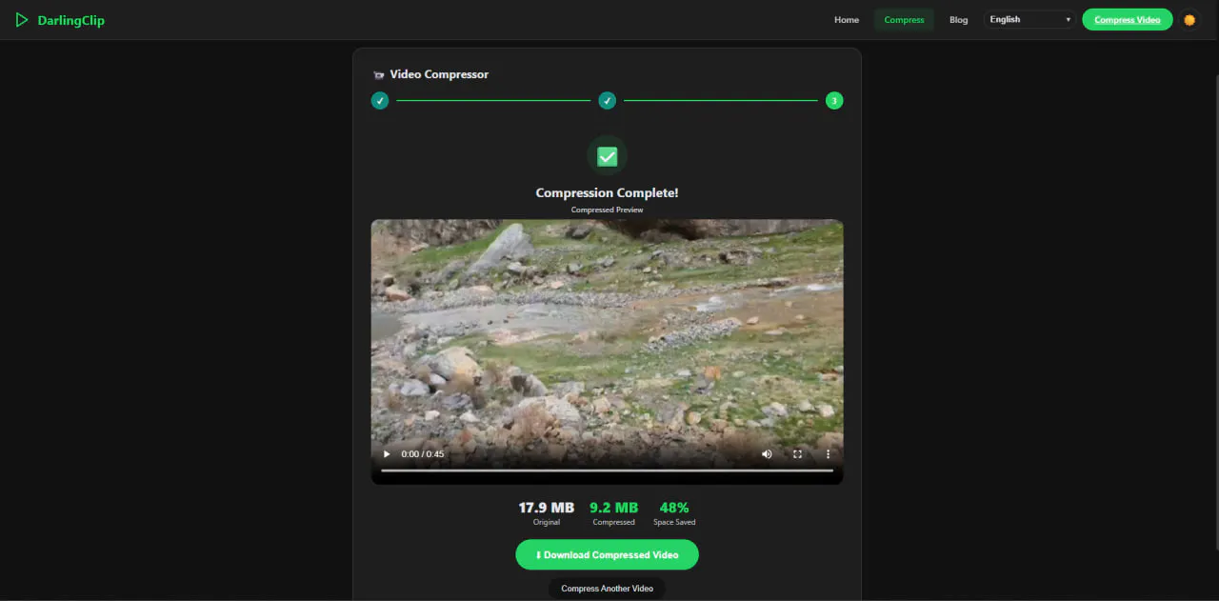Expand the English language dropdown
Image resolution: width=1219 pixels, height=601 pixels.
[x=1029, y=19]
